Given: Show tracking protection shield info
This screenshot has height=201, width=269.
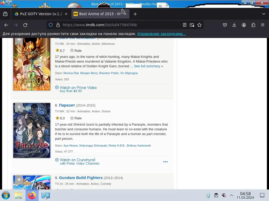Looking at the screenshot, I should (51, 25).
